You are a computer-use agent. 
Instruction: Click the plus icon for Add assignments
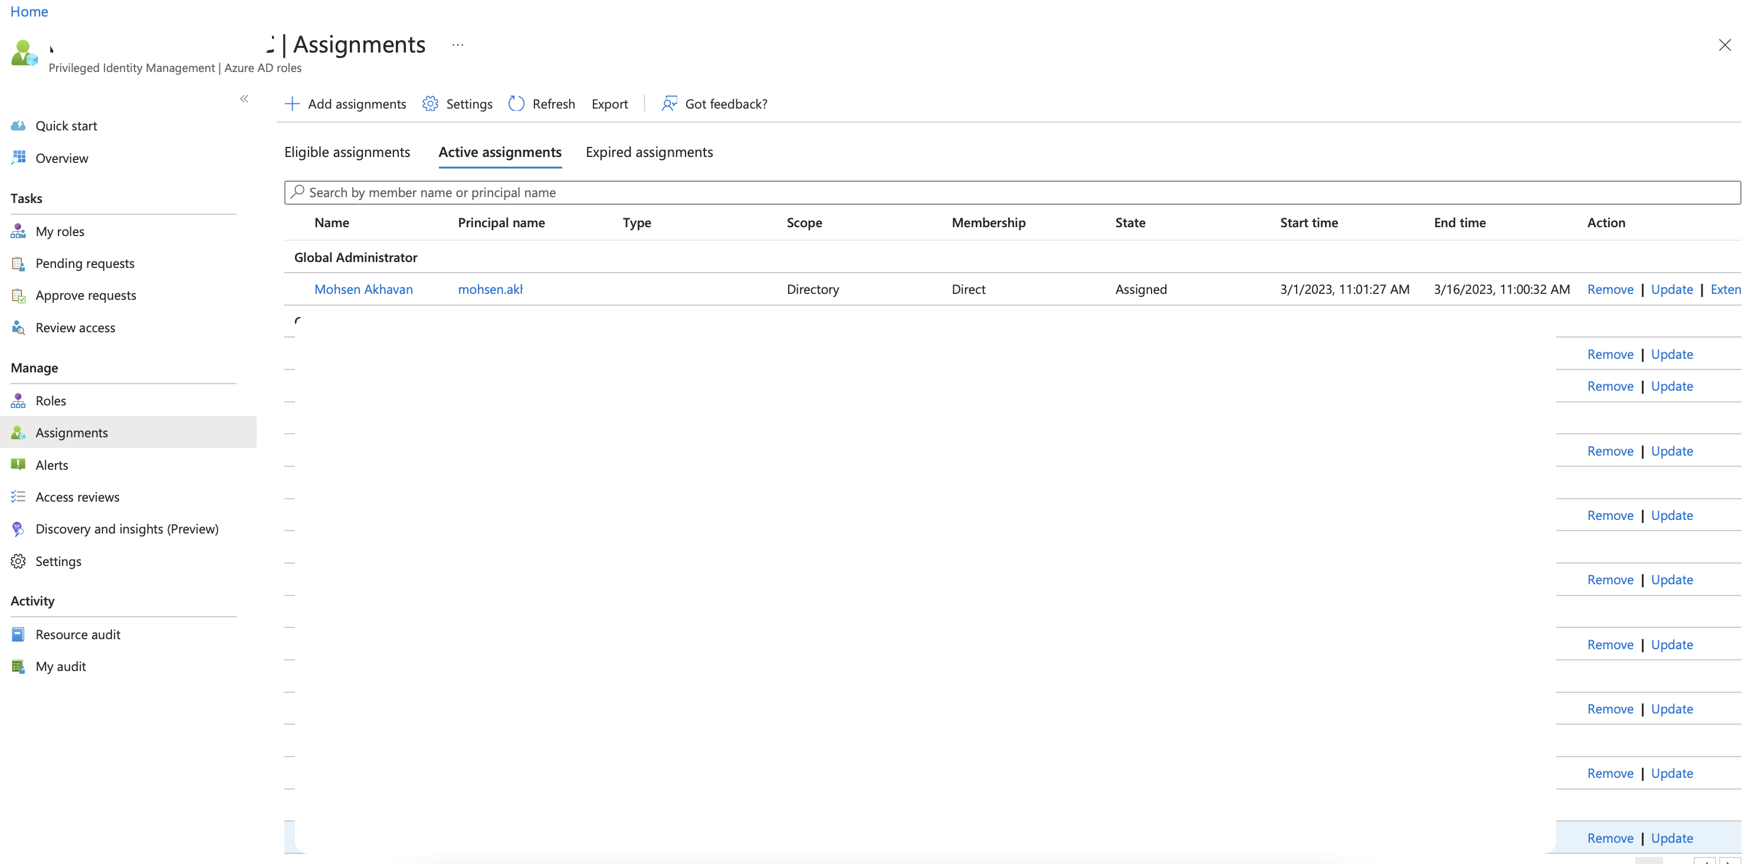pyautogui.click(x=292, y=104)
